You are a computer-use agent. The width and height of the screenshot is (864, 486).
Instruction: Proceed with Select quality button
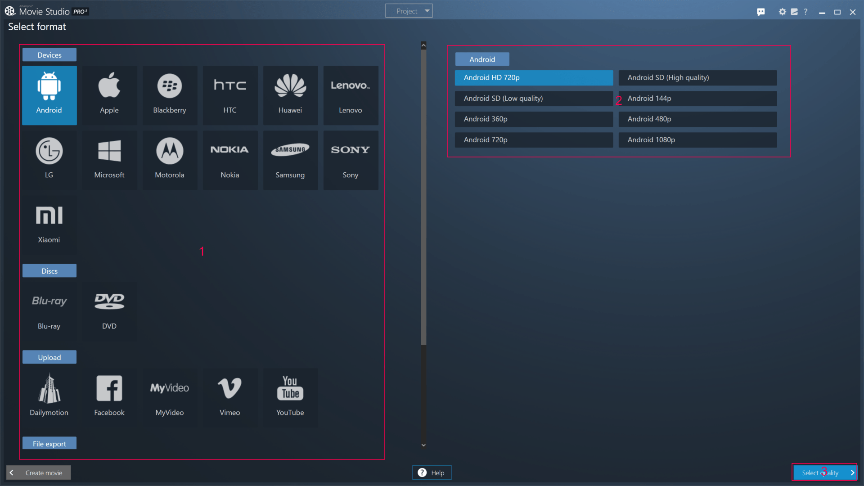tap(824, 472)
